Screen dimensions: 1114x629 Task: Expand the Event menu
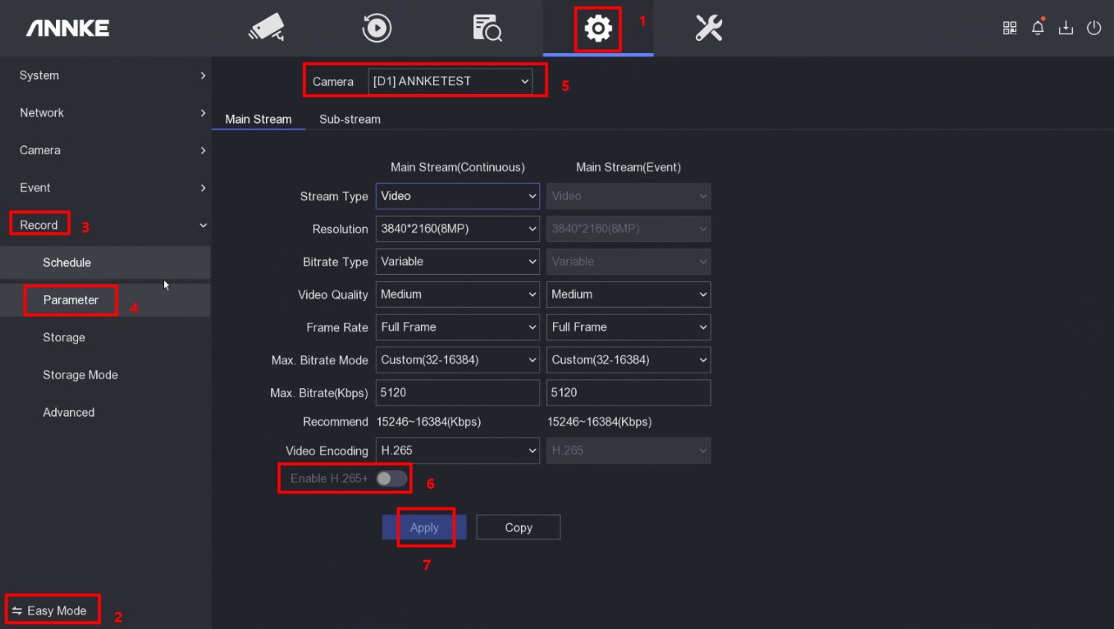105,188
